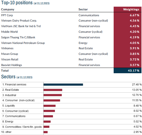This screenshot has height=135, width=142.
Task: Click Baoviet Holdings' 'Financial services' sector cell
Action: [89, 65]
